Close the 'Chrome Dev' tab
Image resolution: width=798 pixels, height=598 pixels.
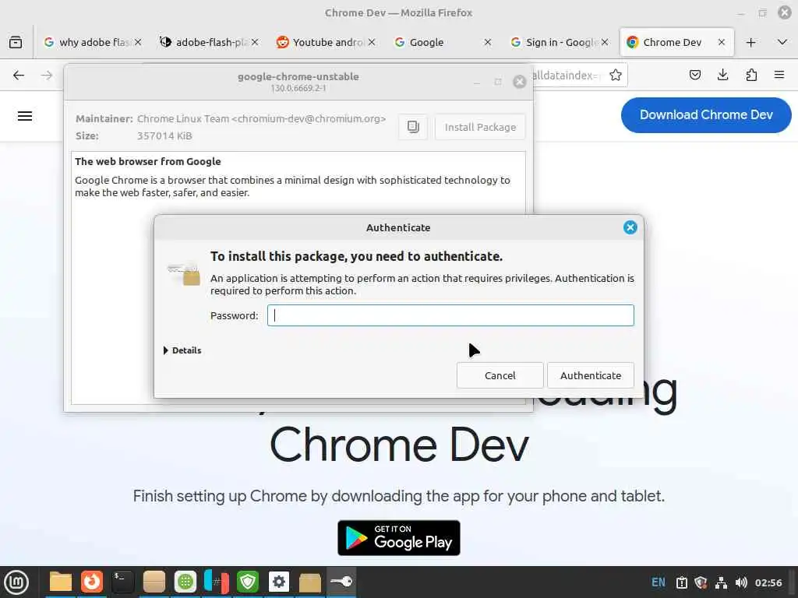[721, 42]
